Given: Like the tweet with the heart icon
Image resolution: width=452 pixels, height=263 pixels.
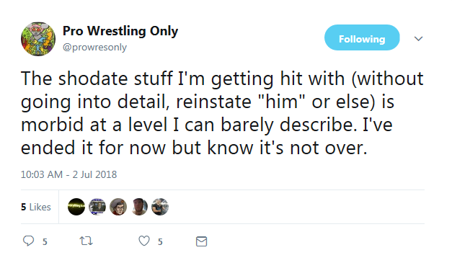Looking at the screenshot, I should tap(144, 241).
